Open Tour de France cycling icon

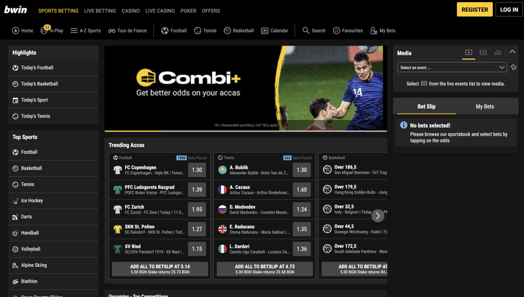[112, 30]
